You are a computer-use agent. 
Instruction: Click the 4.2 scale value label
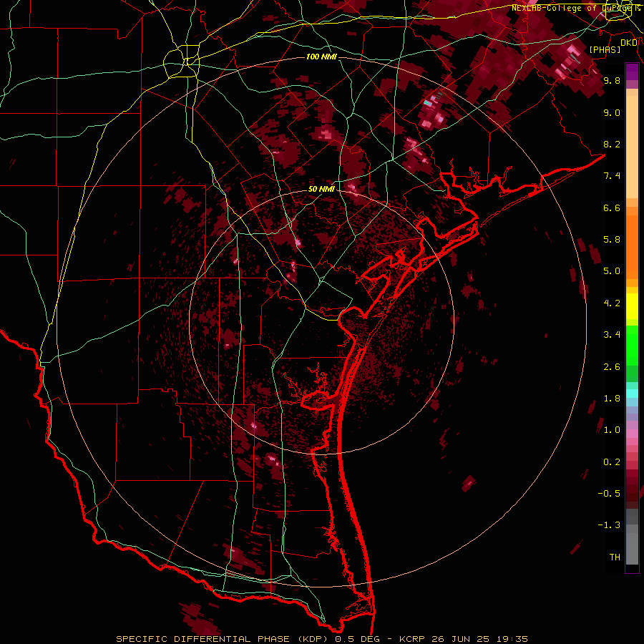tap(612, 303)
